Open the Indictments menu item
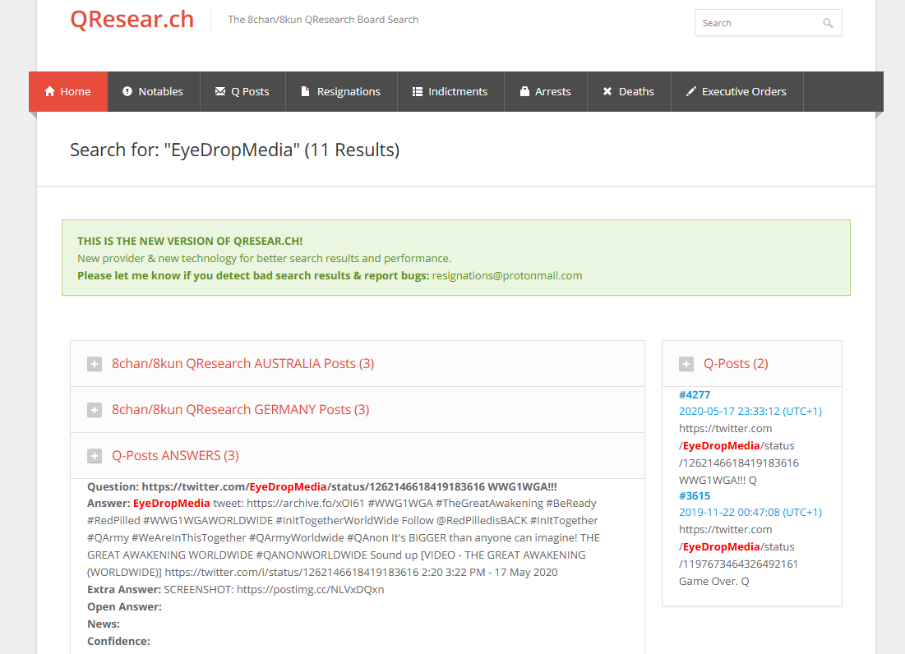This screenshot has height=654, width=905. [450, 92]
